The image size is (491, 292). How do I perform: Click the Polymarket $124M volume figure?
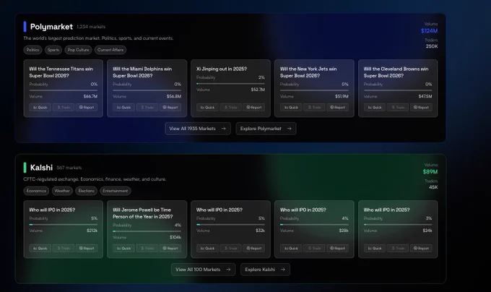point(430,30)
